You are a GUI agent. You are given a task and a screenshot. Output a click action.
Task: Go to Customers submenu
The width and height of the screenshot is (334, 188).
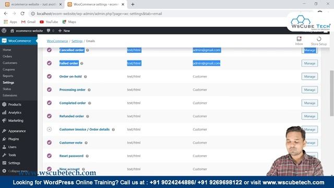(10, 63)
